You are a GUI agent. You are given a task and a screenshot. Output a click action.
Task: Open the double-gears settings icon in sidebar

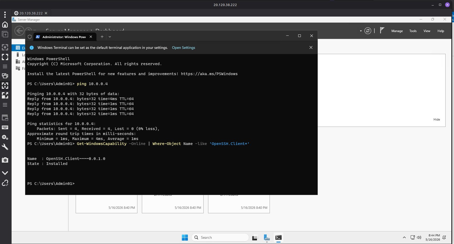click(5, 137)
